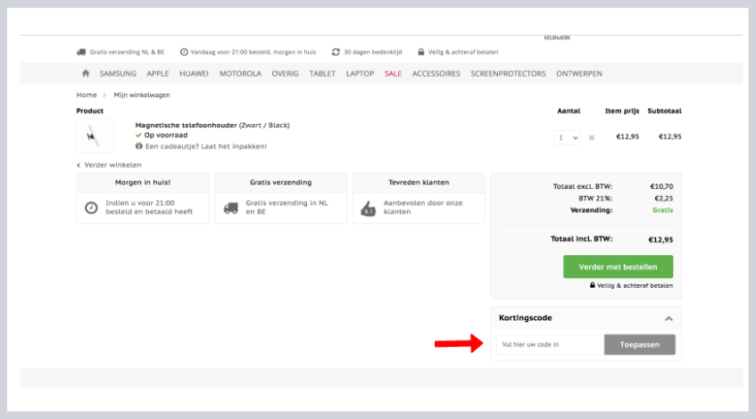Remove item with the X icon
756x419 pixels.
[x=591, y=138]
